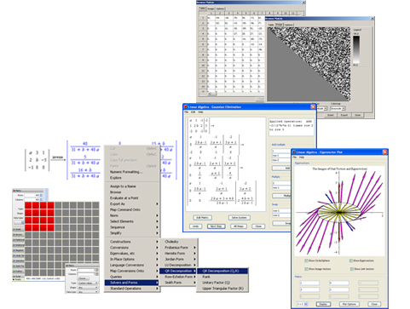Open the Colormap dropdown in Browse Matrix
This screenshot has width=410, height=309.
338,109
